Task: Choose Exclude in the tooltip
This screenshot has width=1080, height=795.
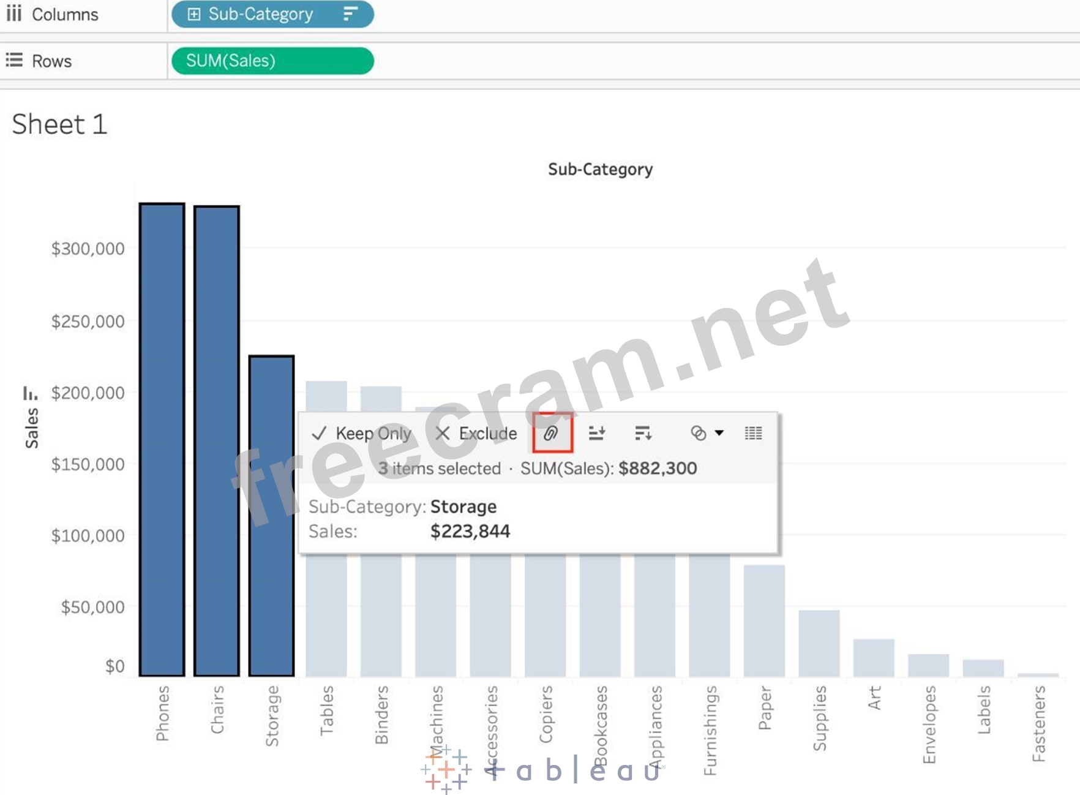Action: (x=476, y=434)
